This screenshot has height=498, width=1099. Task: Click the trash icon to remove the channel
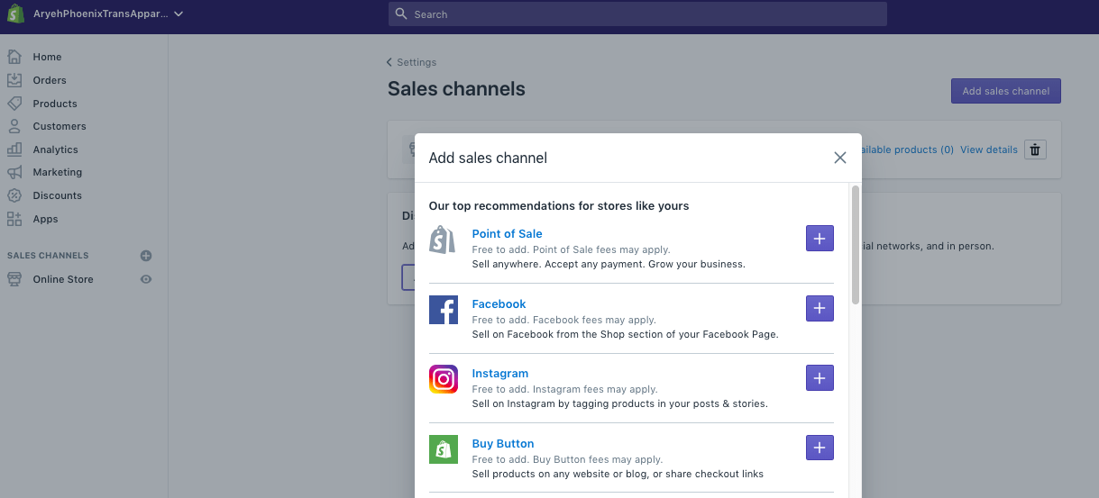(x=1035, y=149)
